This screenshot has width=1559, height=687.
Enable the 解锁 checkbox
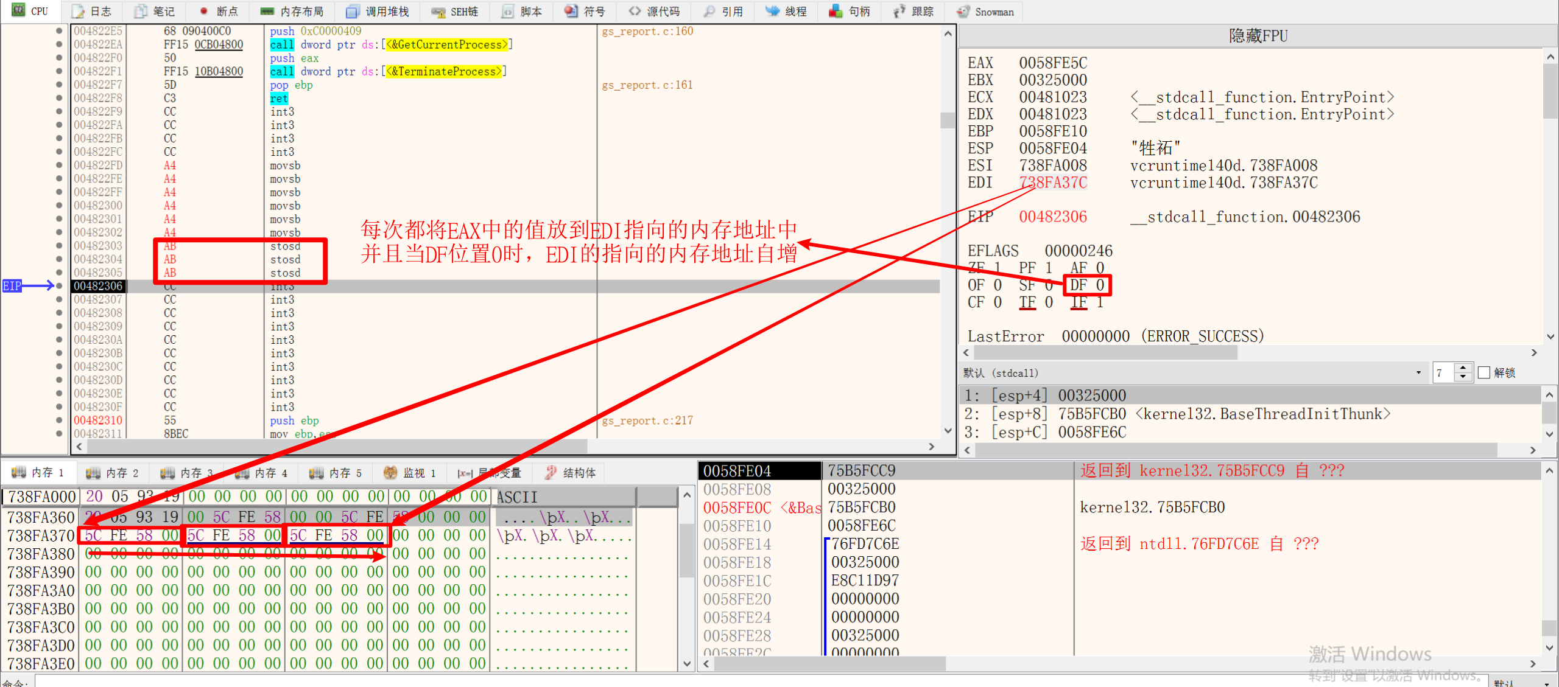click(x=1485, y=372)
